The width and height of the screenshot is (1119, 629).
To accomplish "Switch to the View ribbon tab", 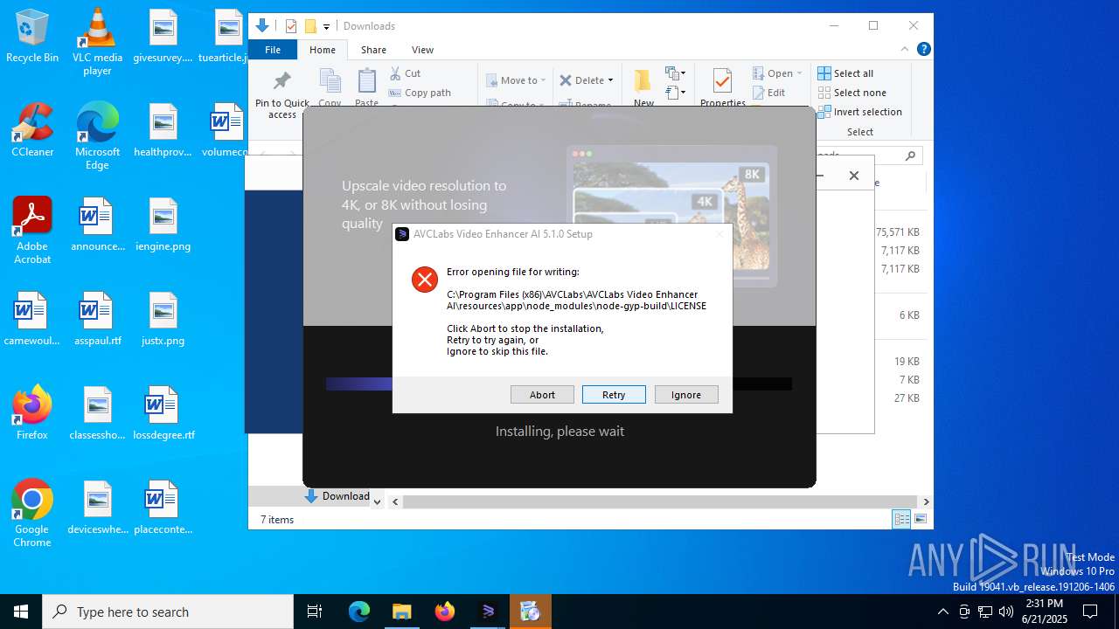I will click(422, 50).
